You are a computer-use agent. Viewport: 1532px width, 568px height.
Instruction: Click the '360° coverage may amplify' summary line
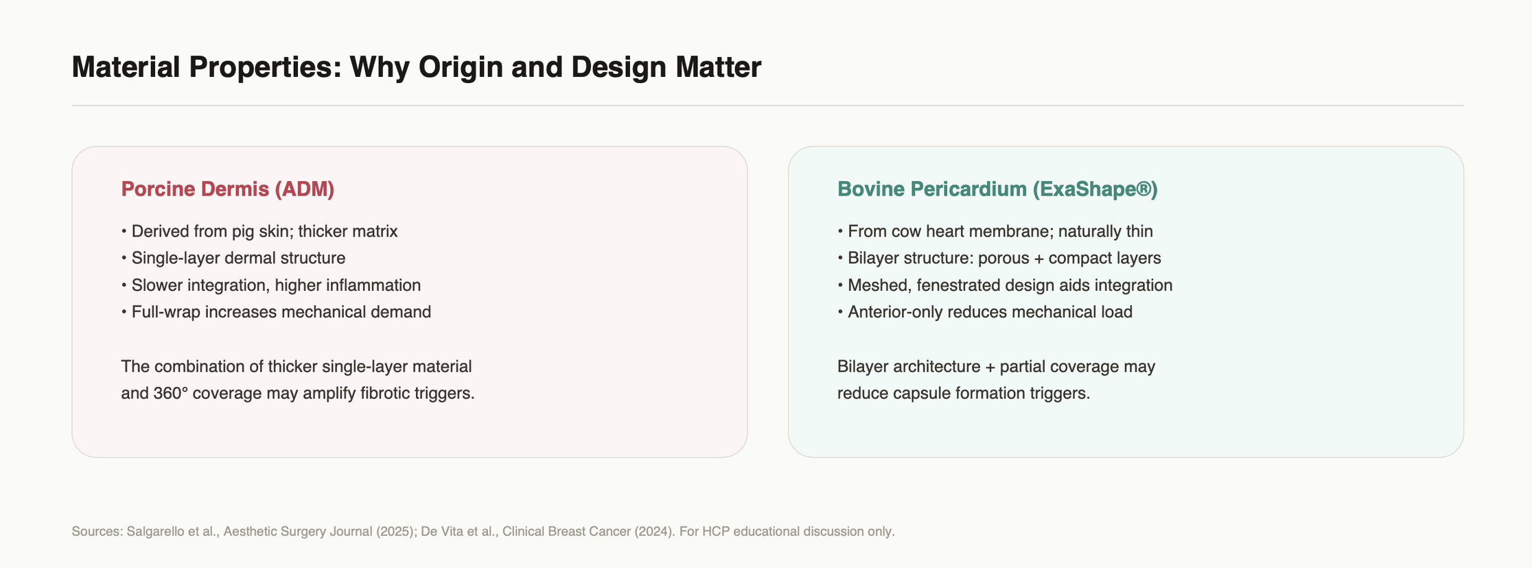298,393
